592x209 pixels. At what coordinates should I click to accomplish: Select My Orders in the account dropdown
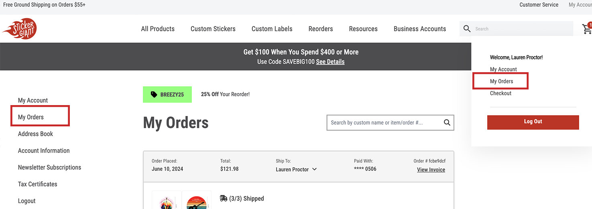coord(501,81)
